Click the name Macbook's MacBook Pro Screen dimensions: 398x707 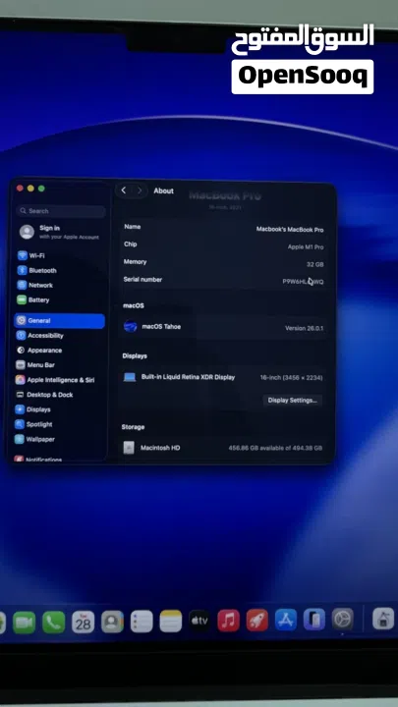[x=290, y=229]
